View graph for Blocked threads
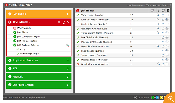 click(163, 24)
